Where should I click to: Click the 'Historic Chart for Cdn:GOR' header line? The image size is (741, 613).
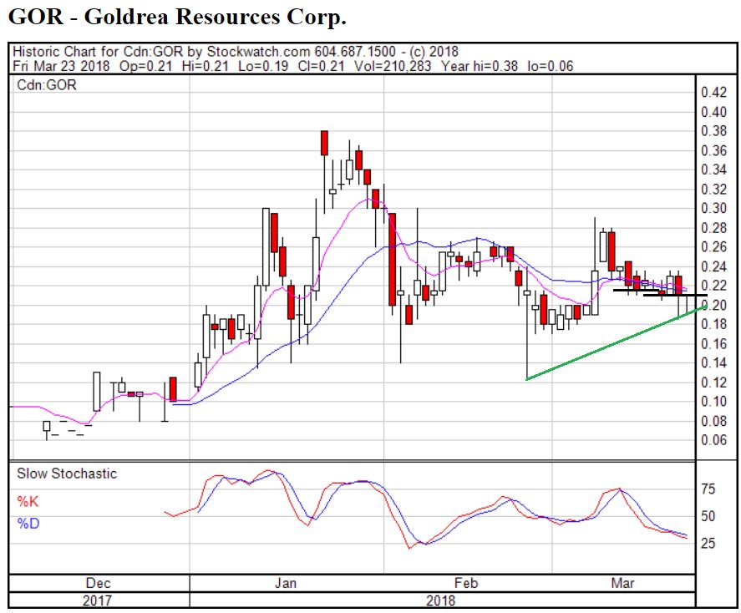click(236, 52)
